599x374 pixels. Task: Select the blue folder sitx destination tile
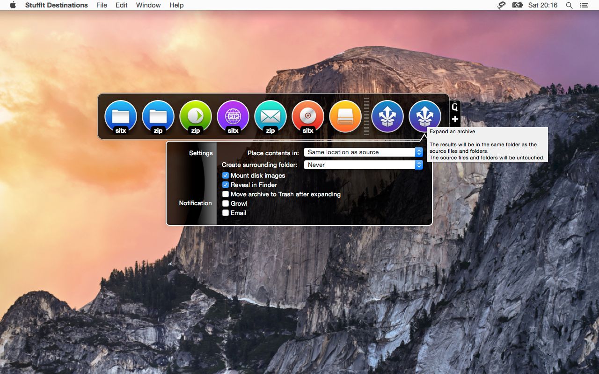121,116
